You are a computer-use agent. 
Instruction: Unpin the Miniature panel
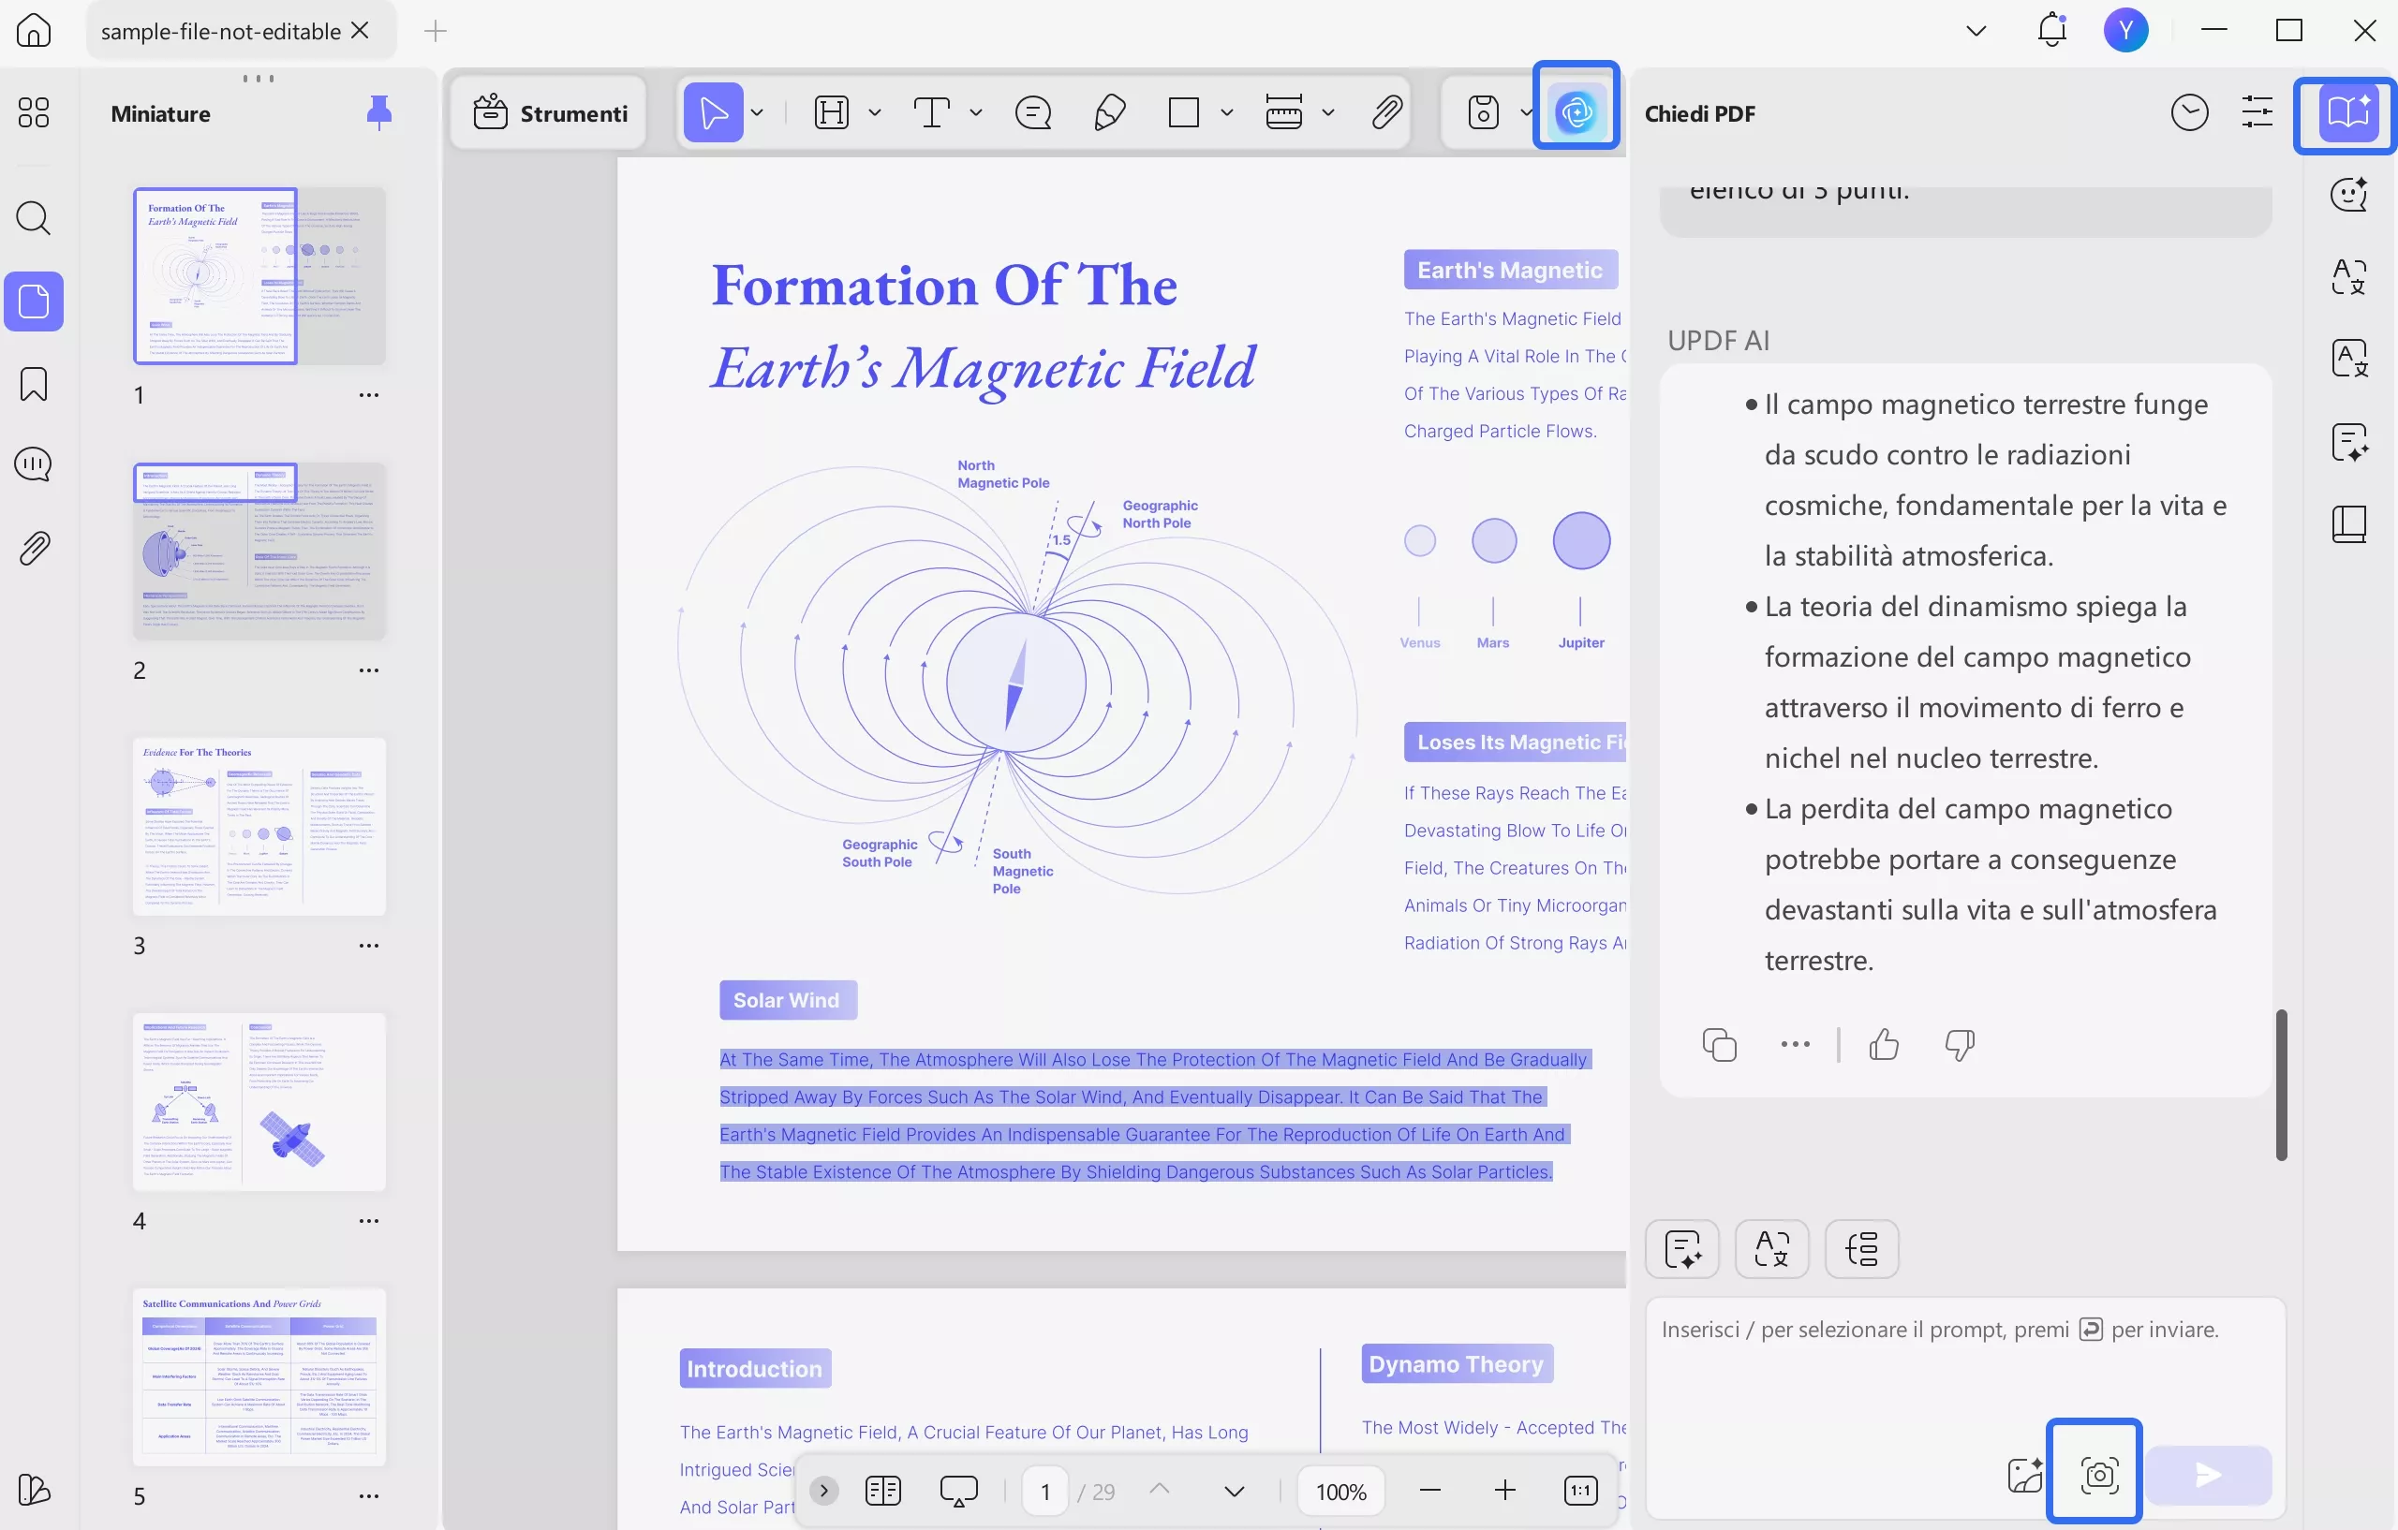tap(379, 113)
